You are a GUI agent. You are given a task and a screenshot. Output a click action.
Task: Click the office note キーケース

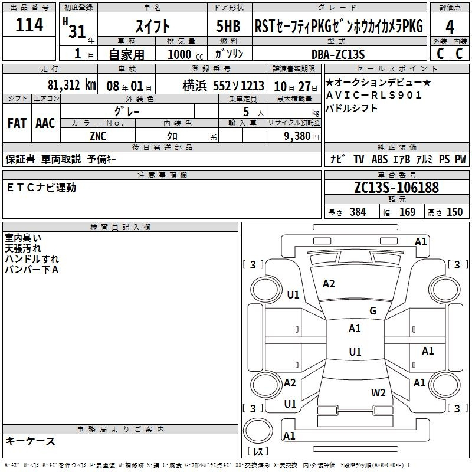31,441
